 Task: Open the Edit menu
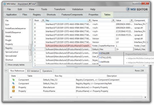pos(20,9)
